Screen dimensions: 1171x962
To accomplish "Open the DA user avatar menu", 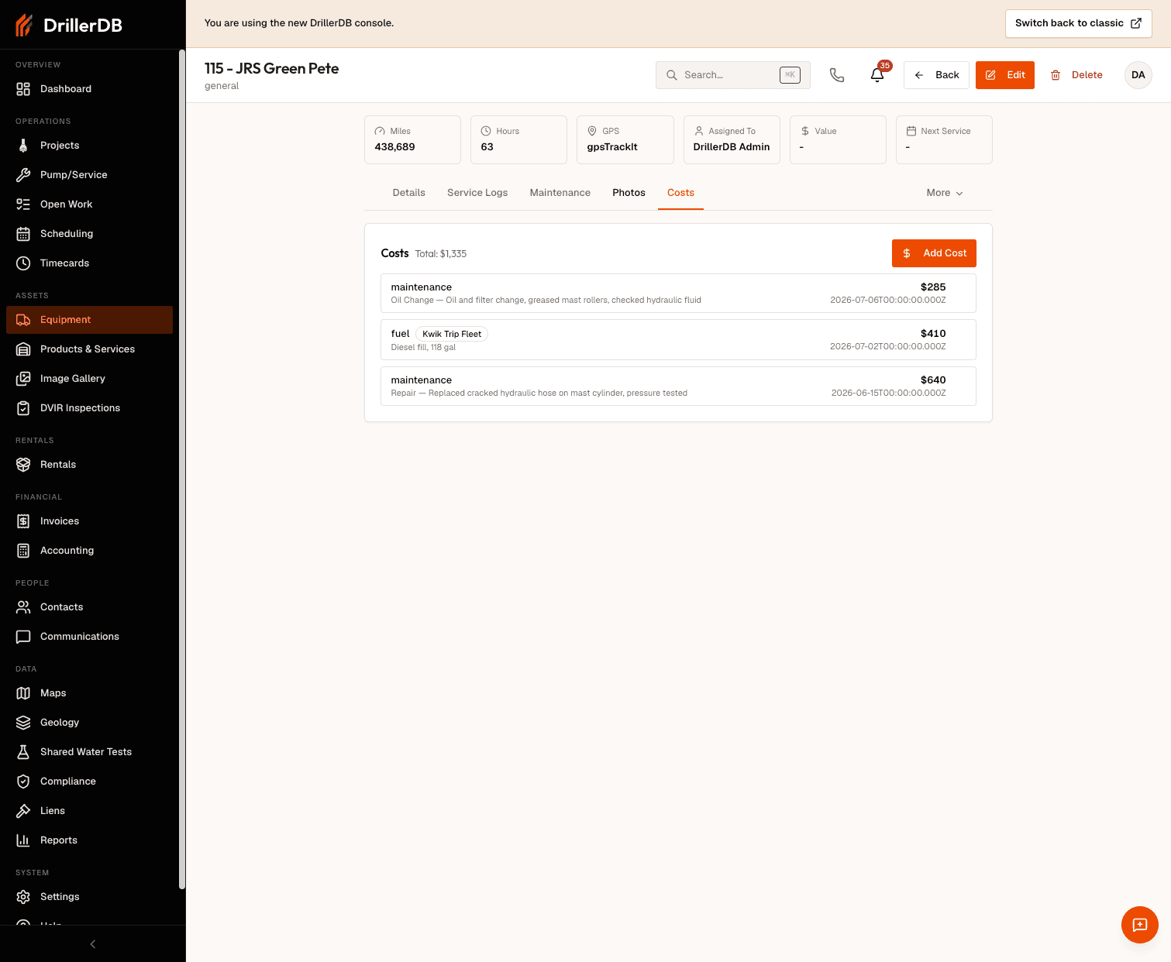I will 1138,75.
